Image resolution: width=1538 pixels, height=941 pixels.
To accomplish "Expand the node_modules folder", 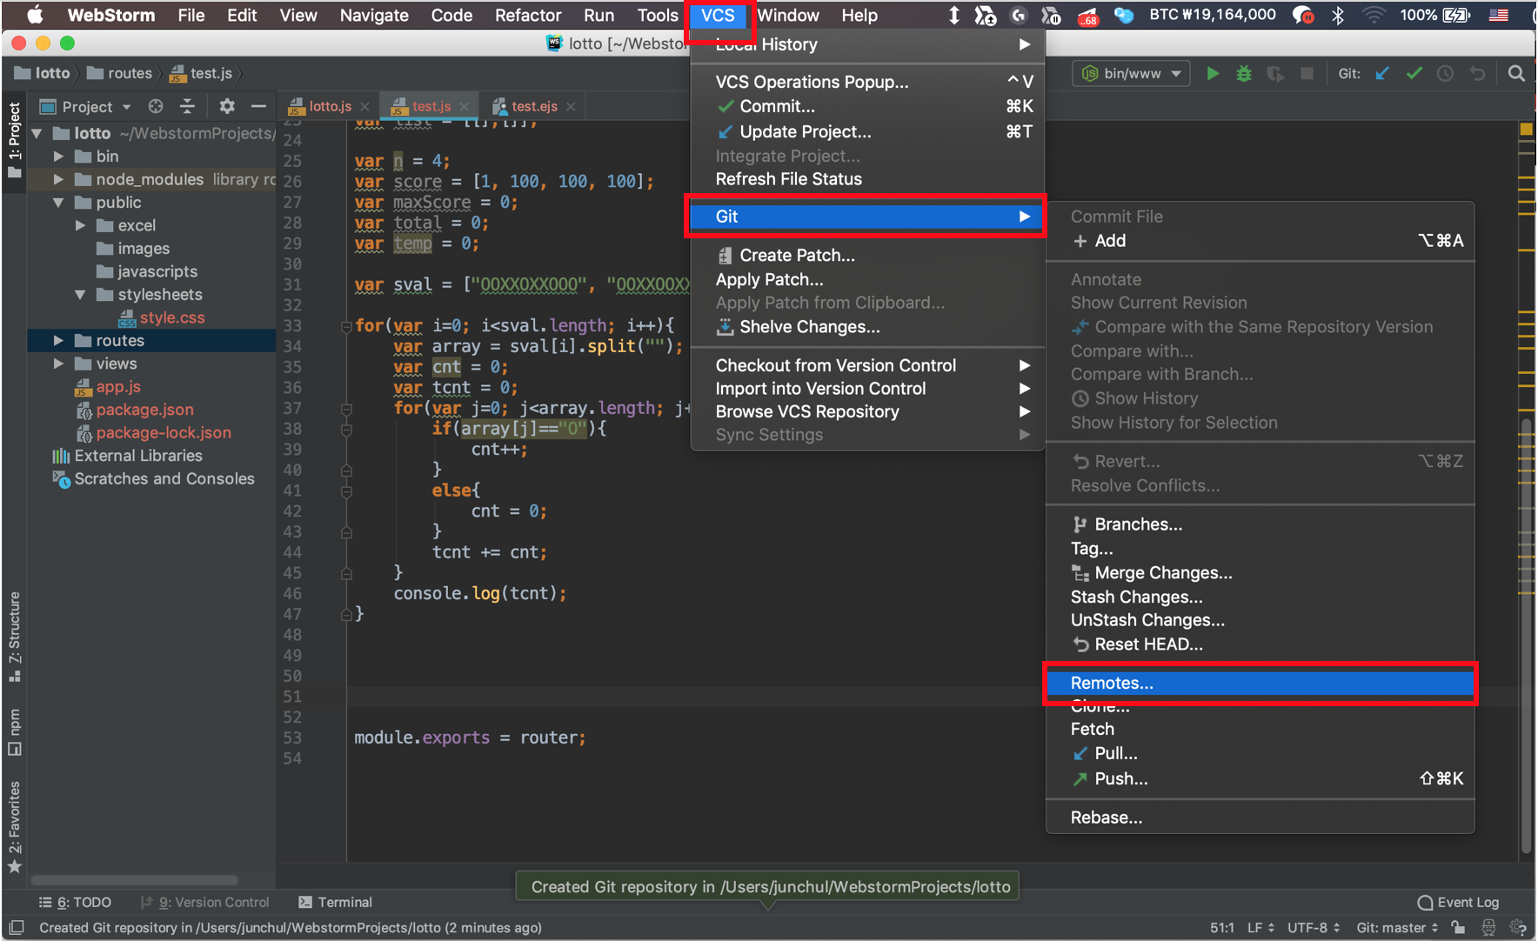I will (58, 179).
